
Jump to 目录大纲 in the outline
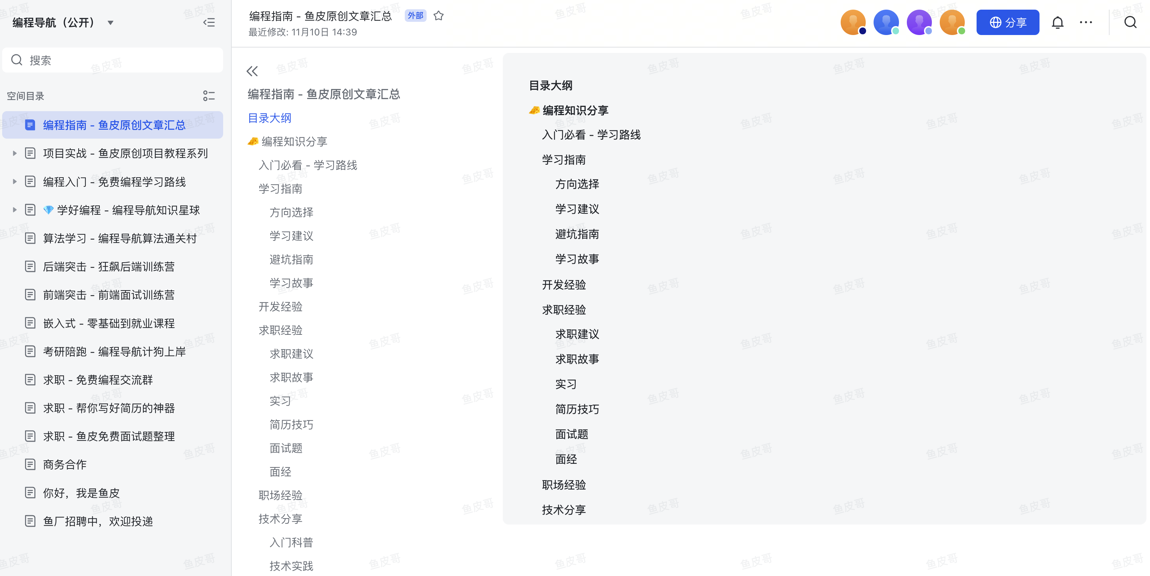[269, 118]
